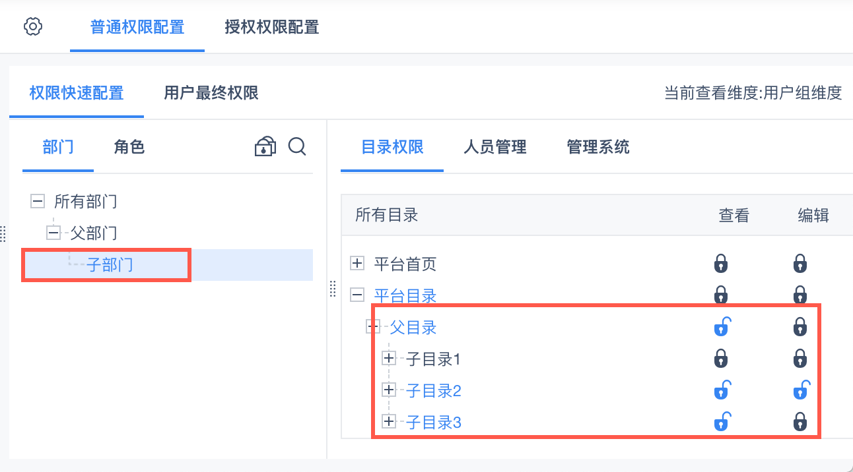Open the 用户最终权限 tab
Screen dimensions: 853x472
(x=211, y=93)
